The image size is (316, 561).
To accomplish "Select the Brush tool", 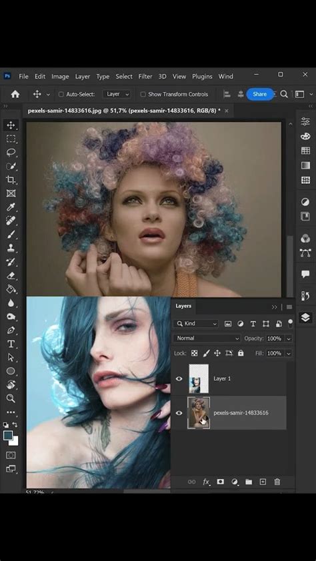I will point(11,235).
